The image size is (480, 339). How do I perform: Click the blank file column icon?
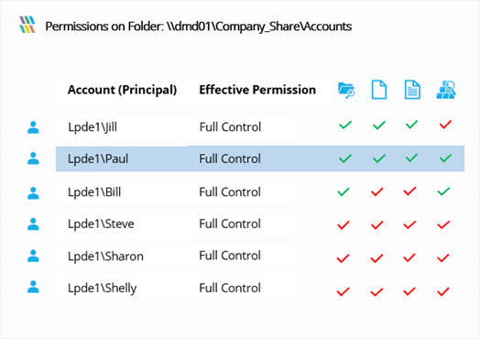pos(379,90)
